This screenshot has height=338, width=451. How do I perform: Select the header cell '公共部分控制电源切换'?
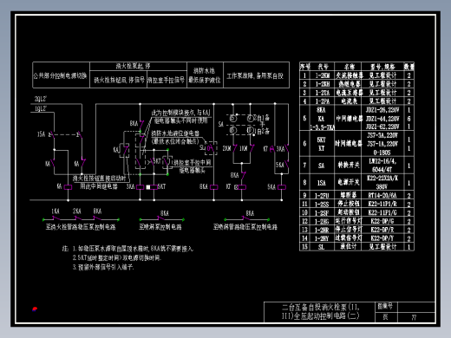(60, 75)
